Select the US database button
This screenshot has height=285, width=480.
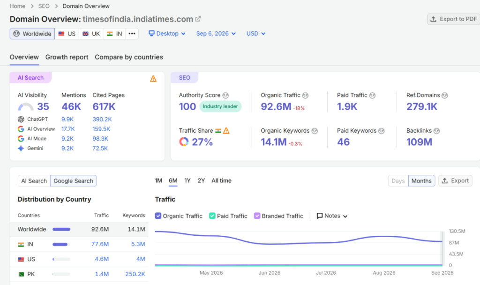point(67,34)
